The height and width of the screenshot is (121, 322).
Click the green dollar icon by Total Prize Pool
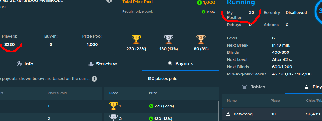tap(199, 3)
